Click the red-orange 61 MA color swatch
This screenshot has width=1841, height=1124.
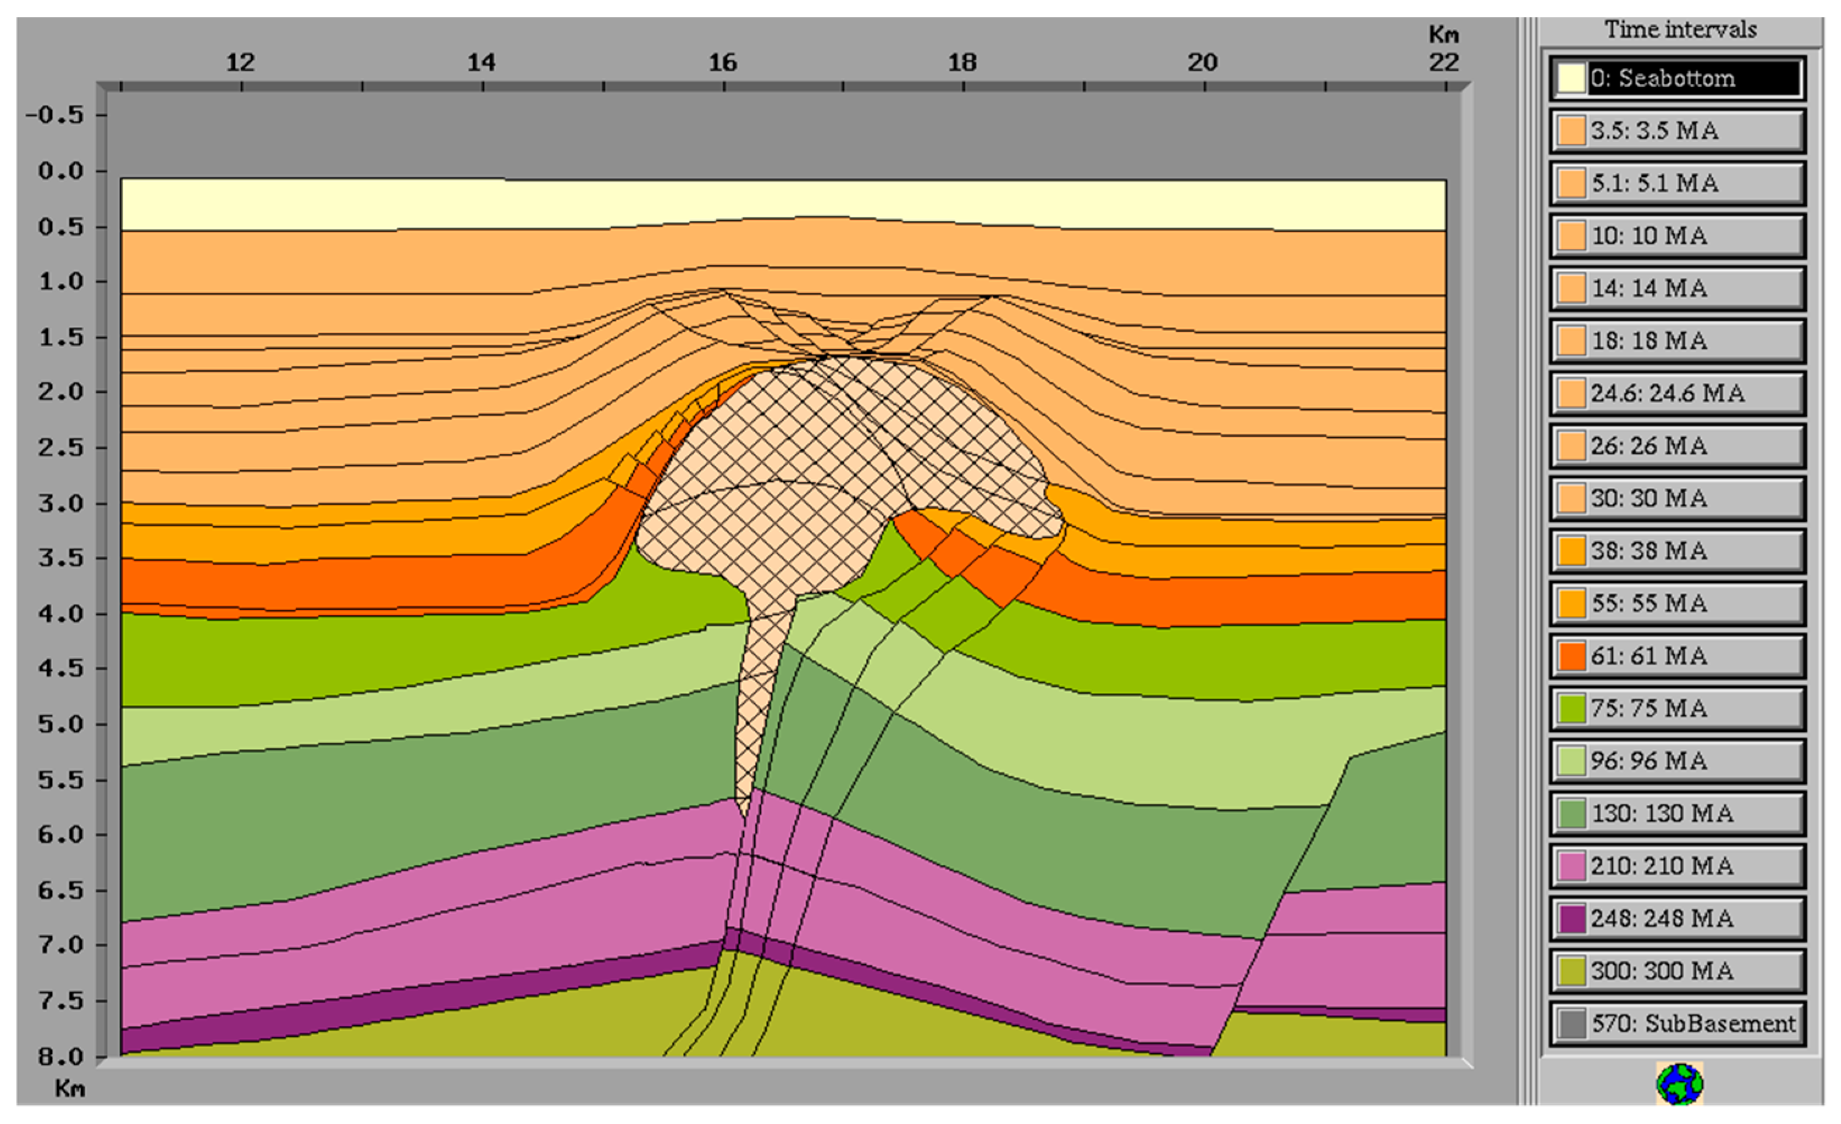coord(1571,656)
